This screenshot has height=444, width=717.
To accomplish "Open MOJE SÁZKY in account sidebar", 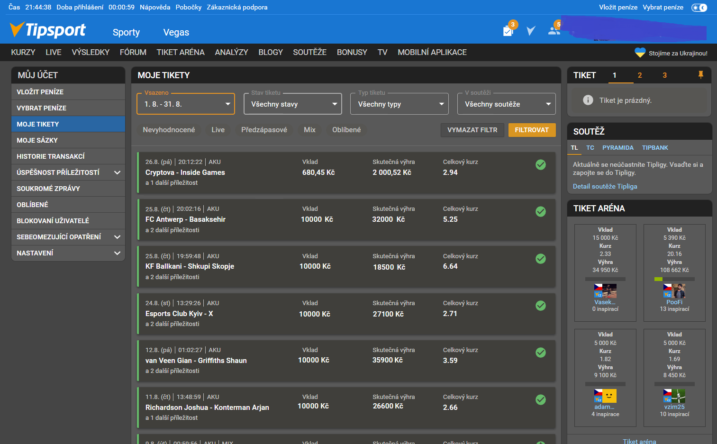I will click(68, 140).
